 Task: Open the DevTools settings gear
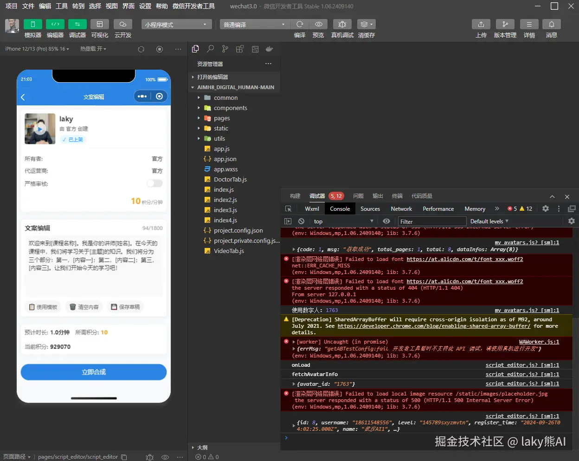point(546,209)
